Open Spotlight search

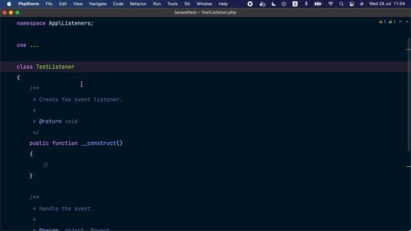pyautogui.click(x=341, y=4)
